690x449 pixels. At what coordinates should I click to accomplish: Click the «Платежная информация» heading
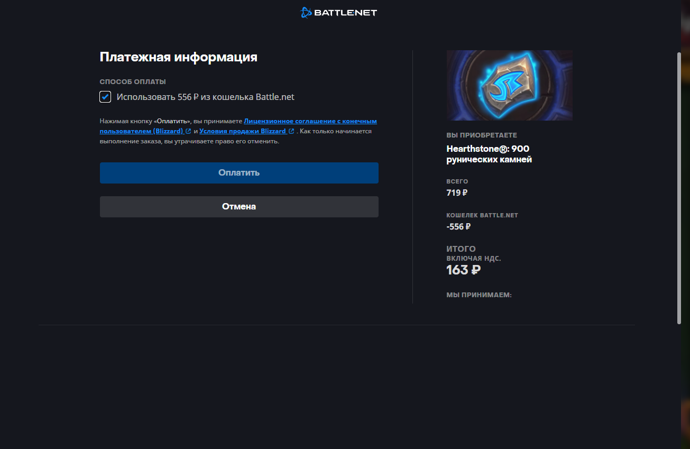[x=179, y=57]
